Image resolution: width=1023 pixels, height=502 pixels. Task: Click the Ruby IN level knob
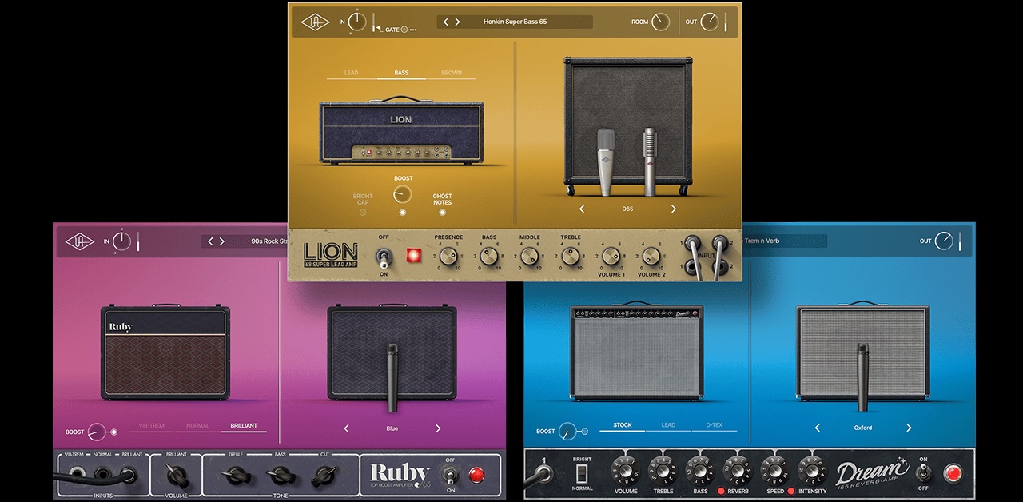point(121,241)
